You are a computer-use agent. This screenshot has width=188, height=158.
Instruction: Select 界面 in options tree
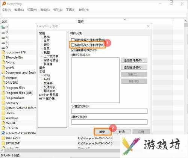47,37
